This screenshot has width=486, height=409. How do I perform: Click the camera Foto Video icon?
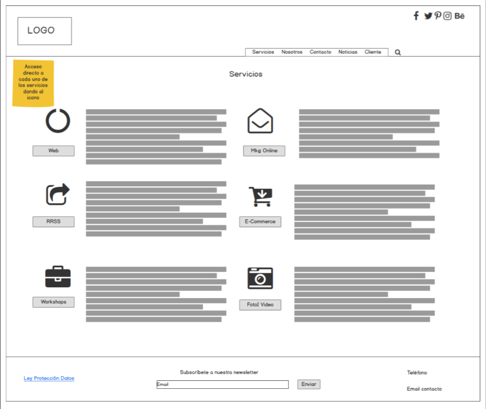tap(260, 278)
